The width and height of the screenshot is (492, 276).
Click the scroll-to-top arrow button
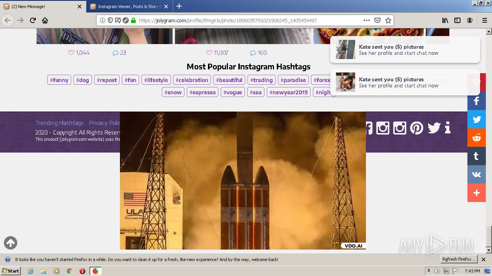coord(10,243)
